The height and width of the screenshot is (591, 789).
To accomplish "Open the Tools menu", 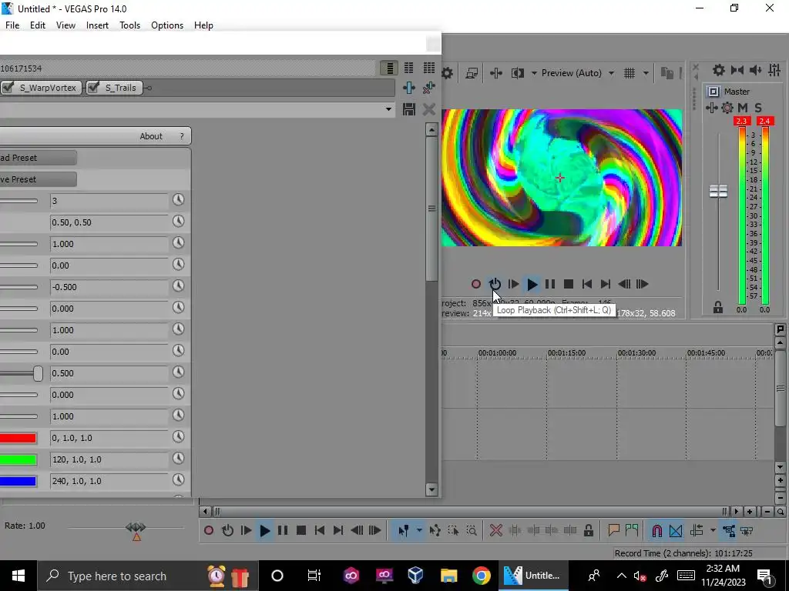I will pos(129,25).
